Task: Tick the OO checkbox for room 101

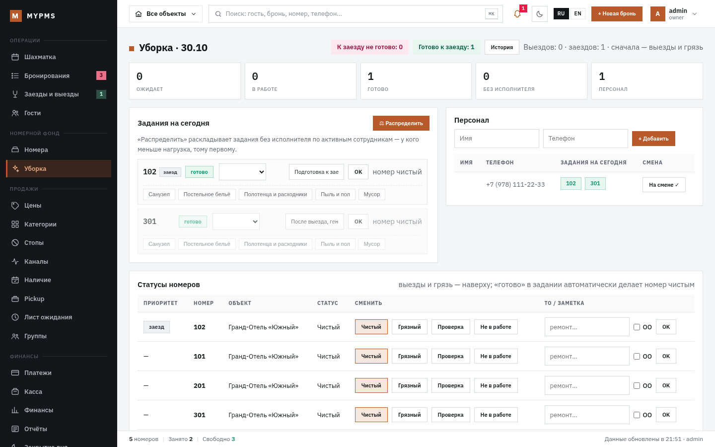Action: click(637, 356)
